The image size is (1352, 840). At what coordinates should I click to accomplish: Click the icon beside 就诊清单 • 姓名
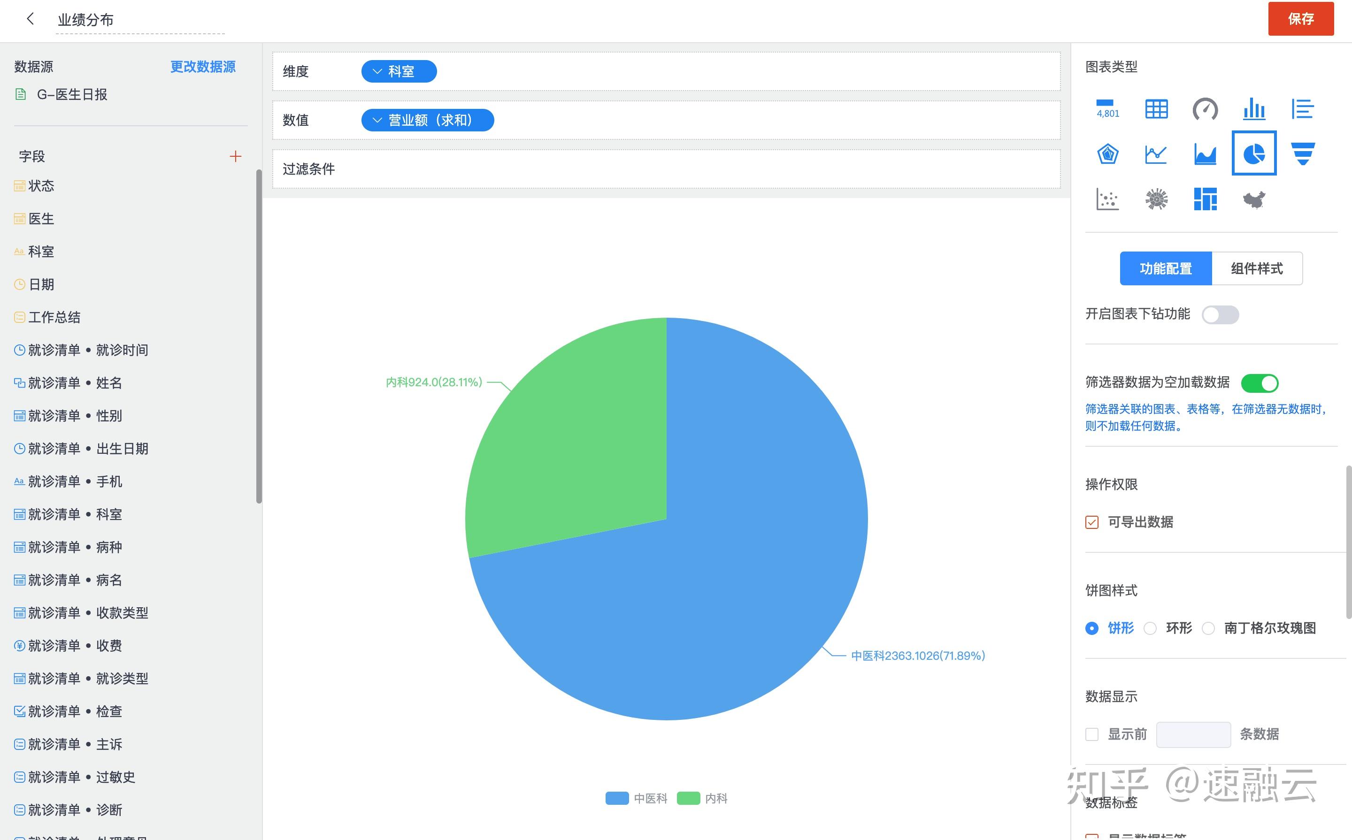click(x=19, y=383)
